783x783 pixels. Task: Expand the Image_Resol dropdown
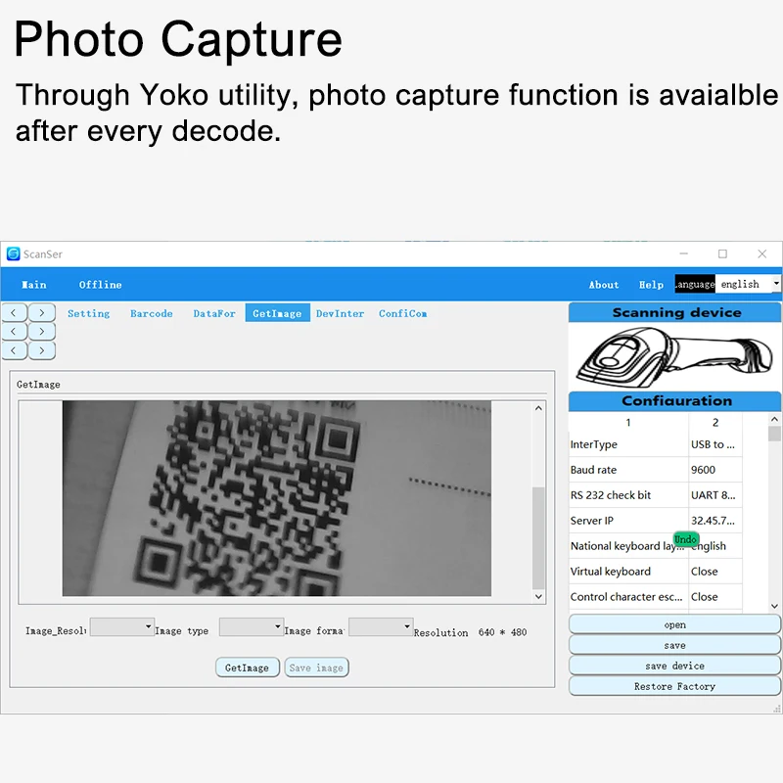pyautogui.click(x=121, y=626)
